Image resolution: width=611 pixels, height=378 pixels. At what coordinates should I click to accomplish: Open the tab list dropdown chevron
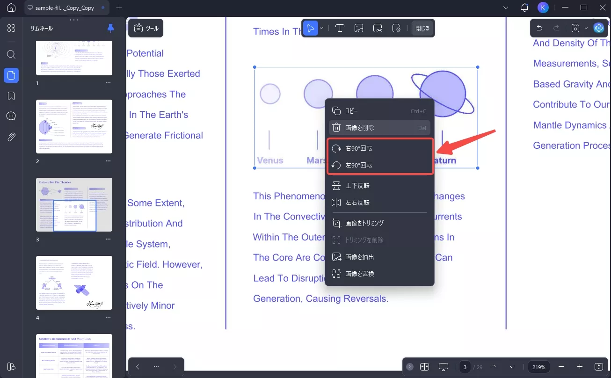pyautogui.click(x=506, y=8)
